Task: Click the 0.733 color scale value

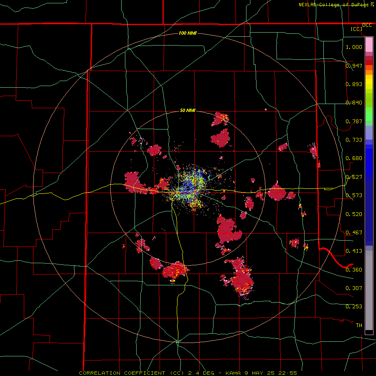Action: pyautogui.click(x=354, y=140)
